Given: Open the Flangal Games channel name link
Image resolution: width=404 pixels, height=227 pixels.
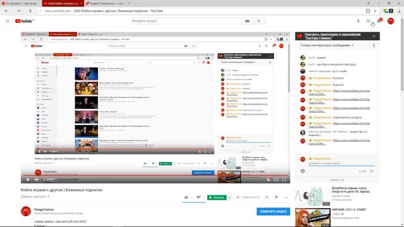Looking at the screenshot, I should click(x=44, y=209).
